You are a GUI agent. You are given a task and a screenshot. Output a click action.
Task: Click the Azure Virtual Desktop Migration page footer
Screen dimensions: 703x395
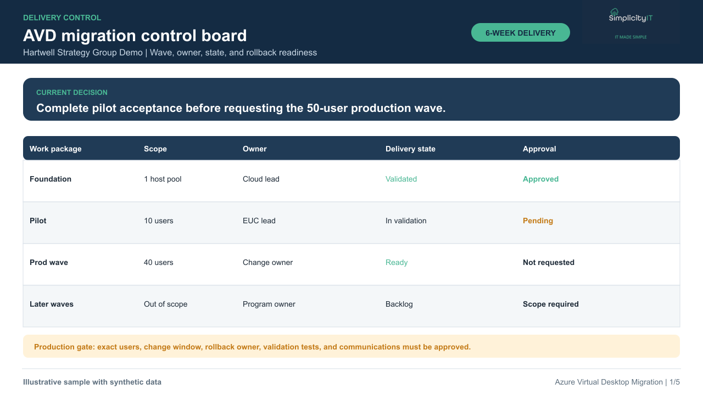pyautogui.click(x=617, y=382)
